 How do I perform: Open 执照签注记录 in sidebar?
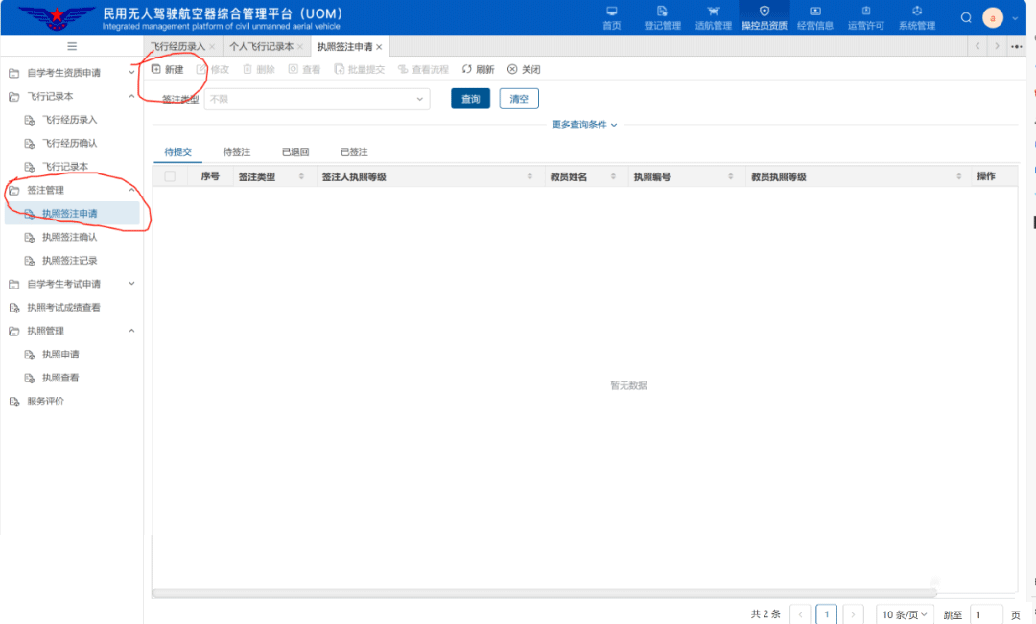point(69,261)
